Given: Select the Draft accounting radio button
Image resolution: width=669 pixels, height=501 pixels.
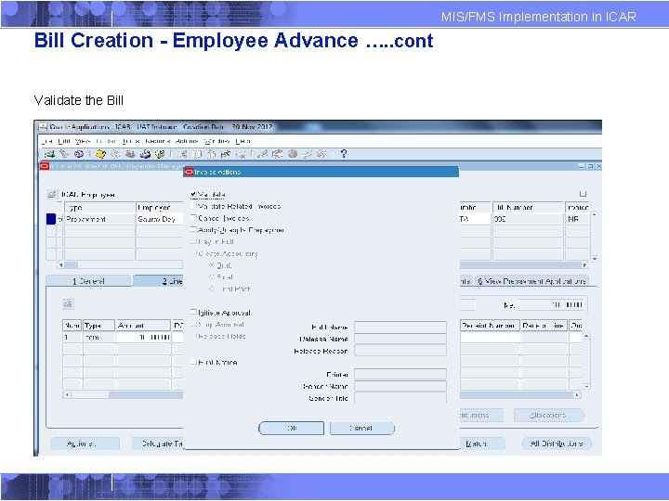Looking at the screenshot, I should click(212, 265).
